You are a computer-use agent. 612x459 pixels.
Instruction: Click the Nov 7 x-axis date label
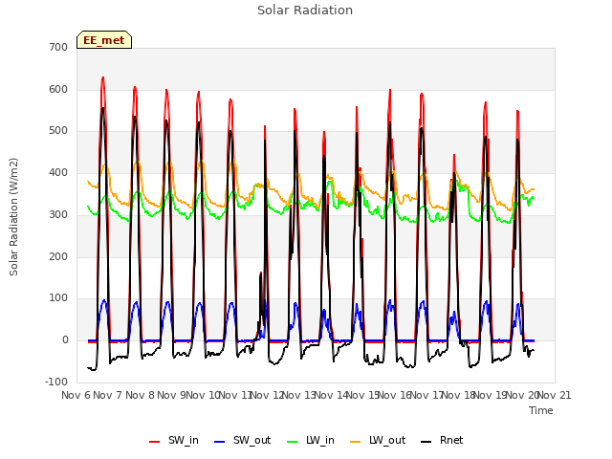tap(108, 395)
